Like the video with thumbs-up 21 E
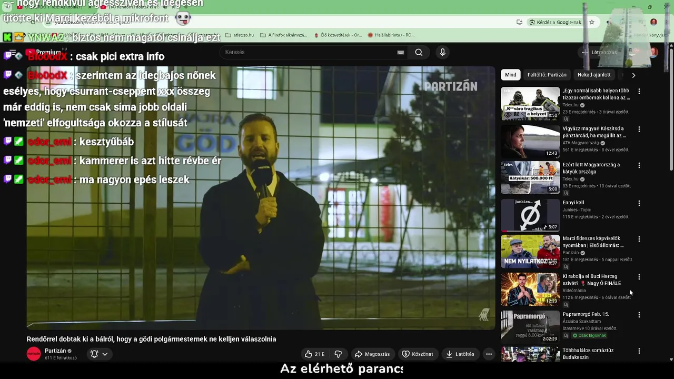Image resolution: width=674 pixels, height=379 pixels. point(314,354)
